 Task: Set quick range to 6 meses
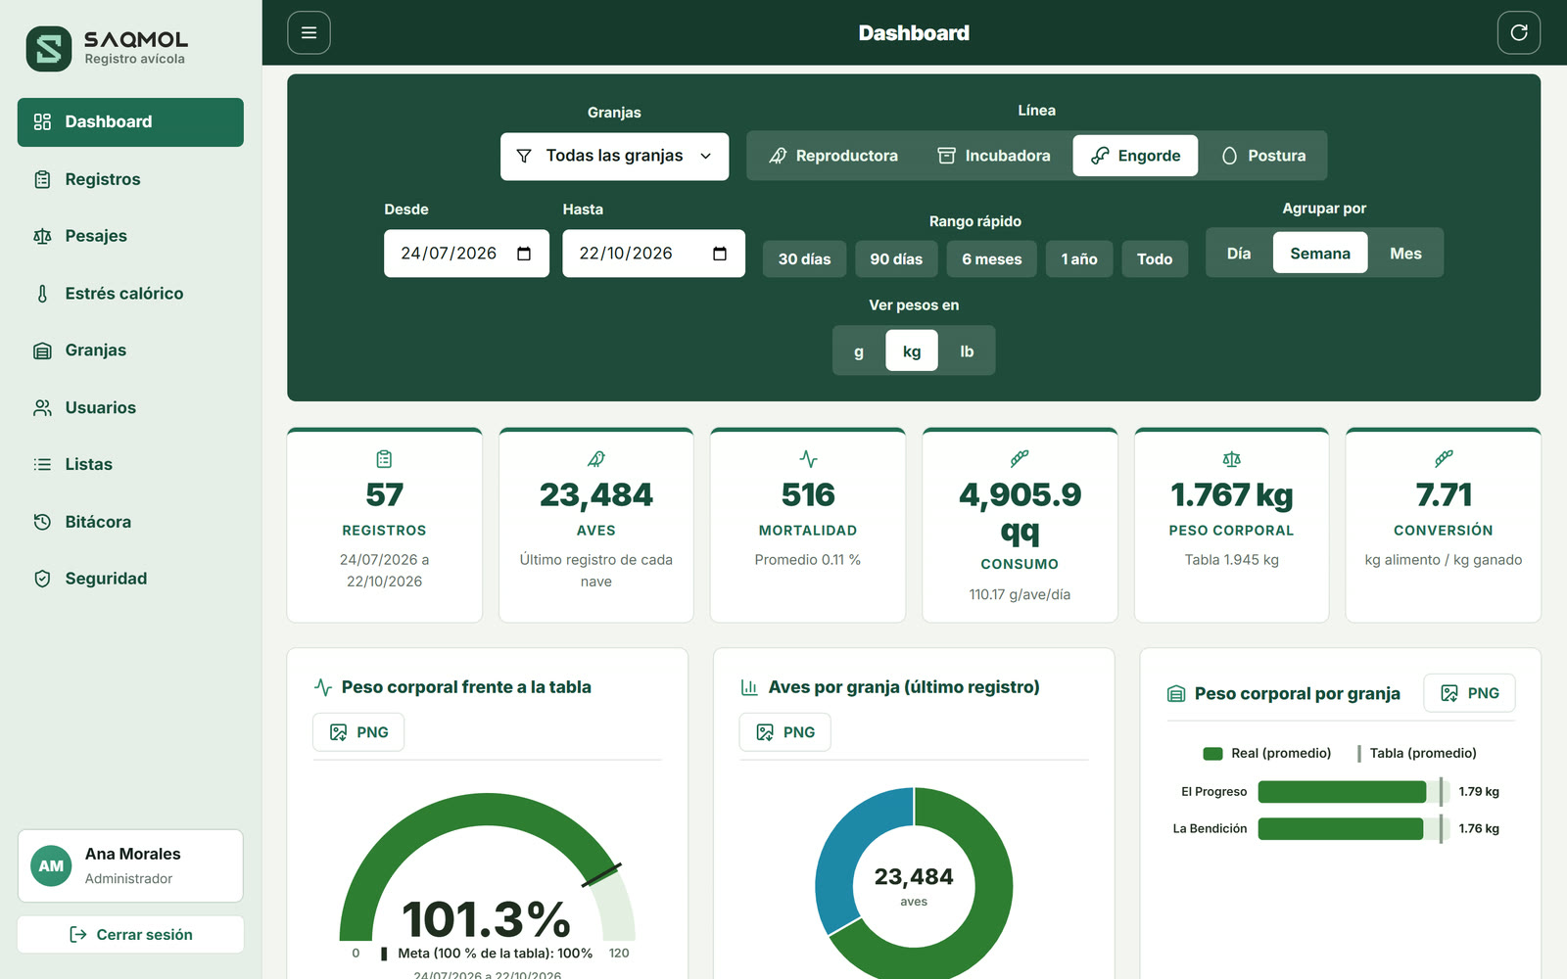pos(991,259)
